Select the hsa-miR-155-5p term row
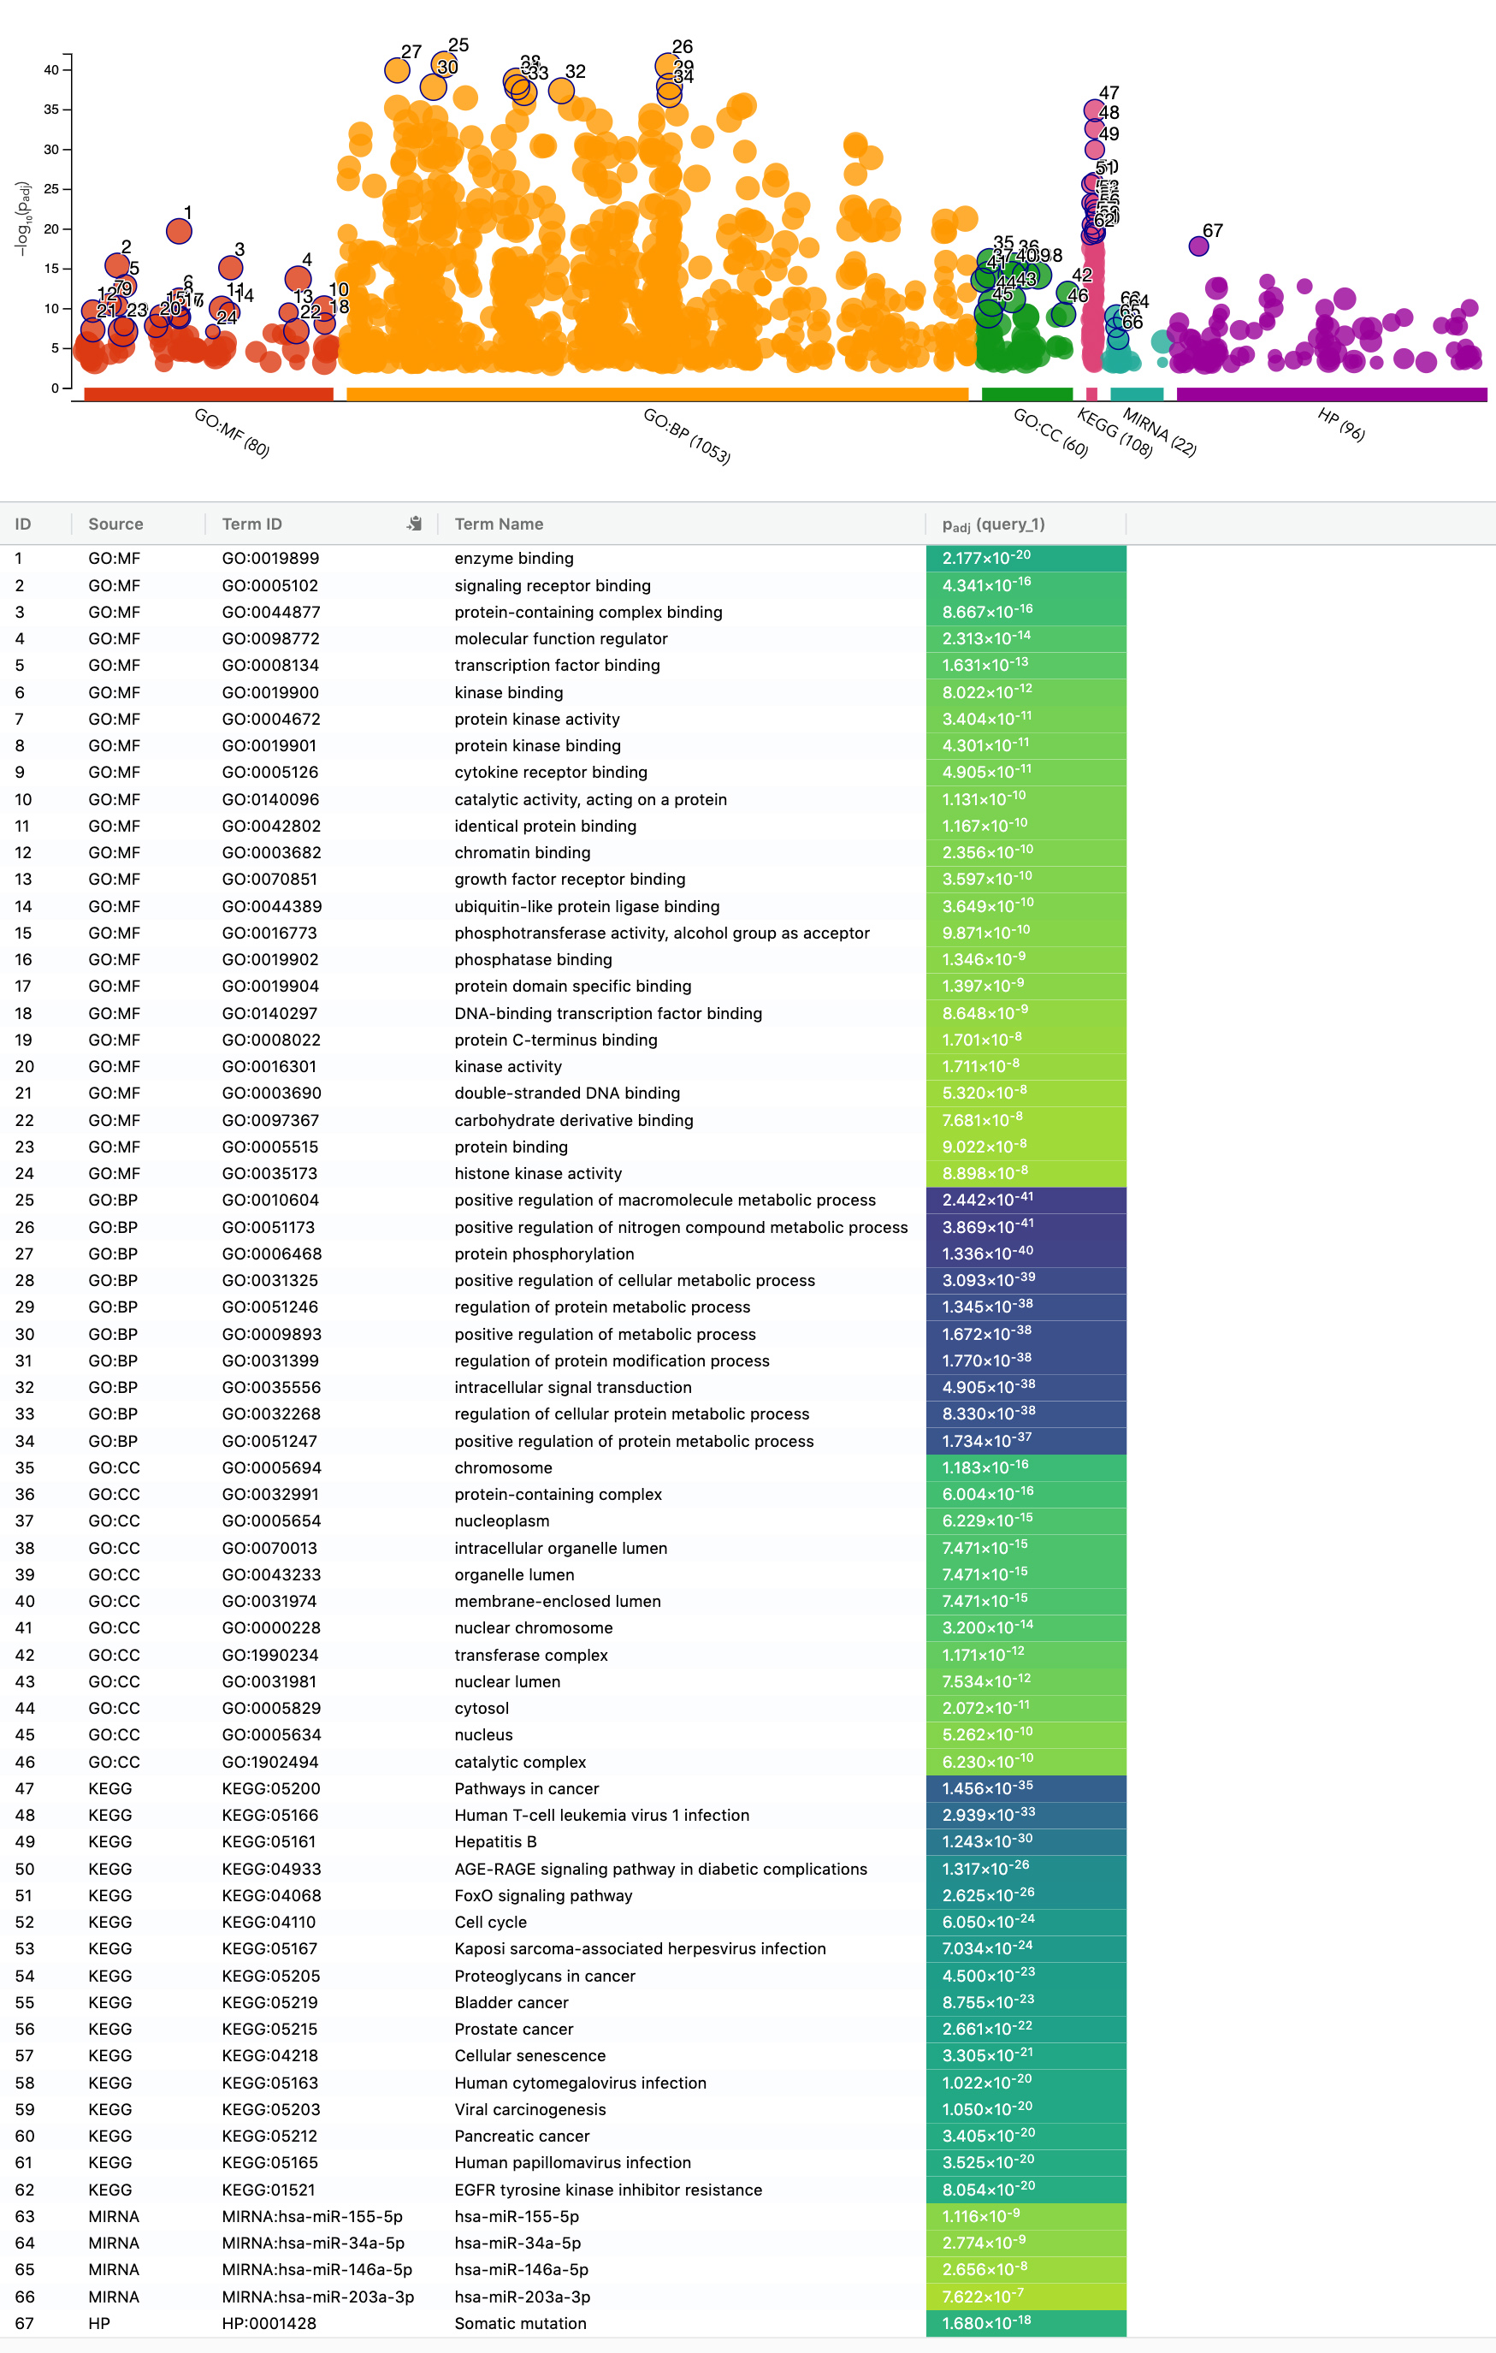This screenshot has width=1496, height=2353. coord(563,2216)
